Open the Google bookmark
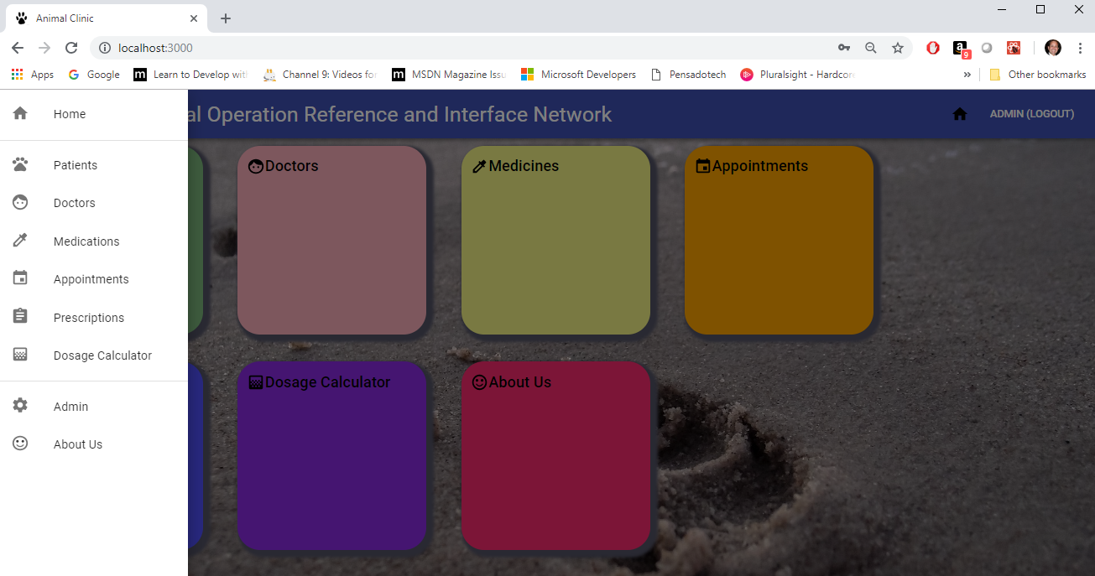The image size is (1095, 576). click(94, 75)
